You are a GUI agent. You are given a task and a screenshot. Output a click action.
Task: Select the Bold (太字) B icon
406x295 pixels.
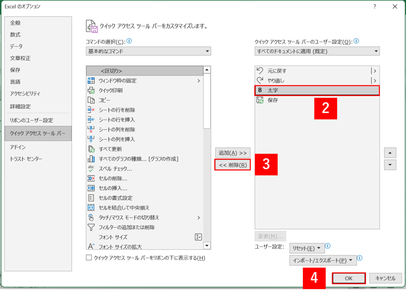click(x=260, y=90)
